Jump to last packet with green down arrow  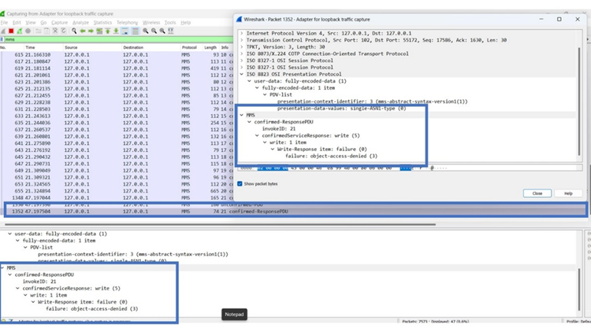[116, 31]
